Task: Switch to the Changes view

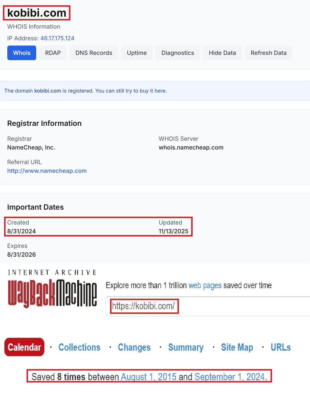Action: [x=134, y=347]
